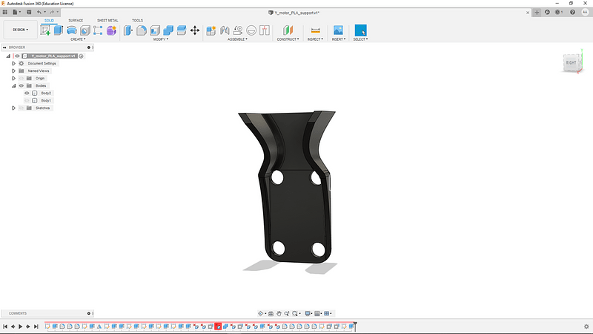Image resolution: width=593 pixels, height=334 pixels.
Task: Click the Rectangular Pattern icon in Create
Action: pyautogui.click(x=98, y=30)
